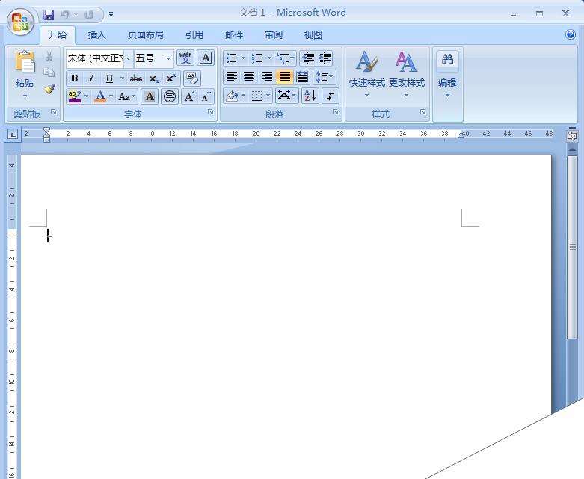584x479 pixels.
Task: Grow the font size
Action: tap(190, 96)
